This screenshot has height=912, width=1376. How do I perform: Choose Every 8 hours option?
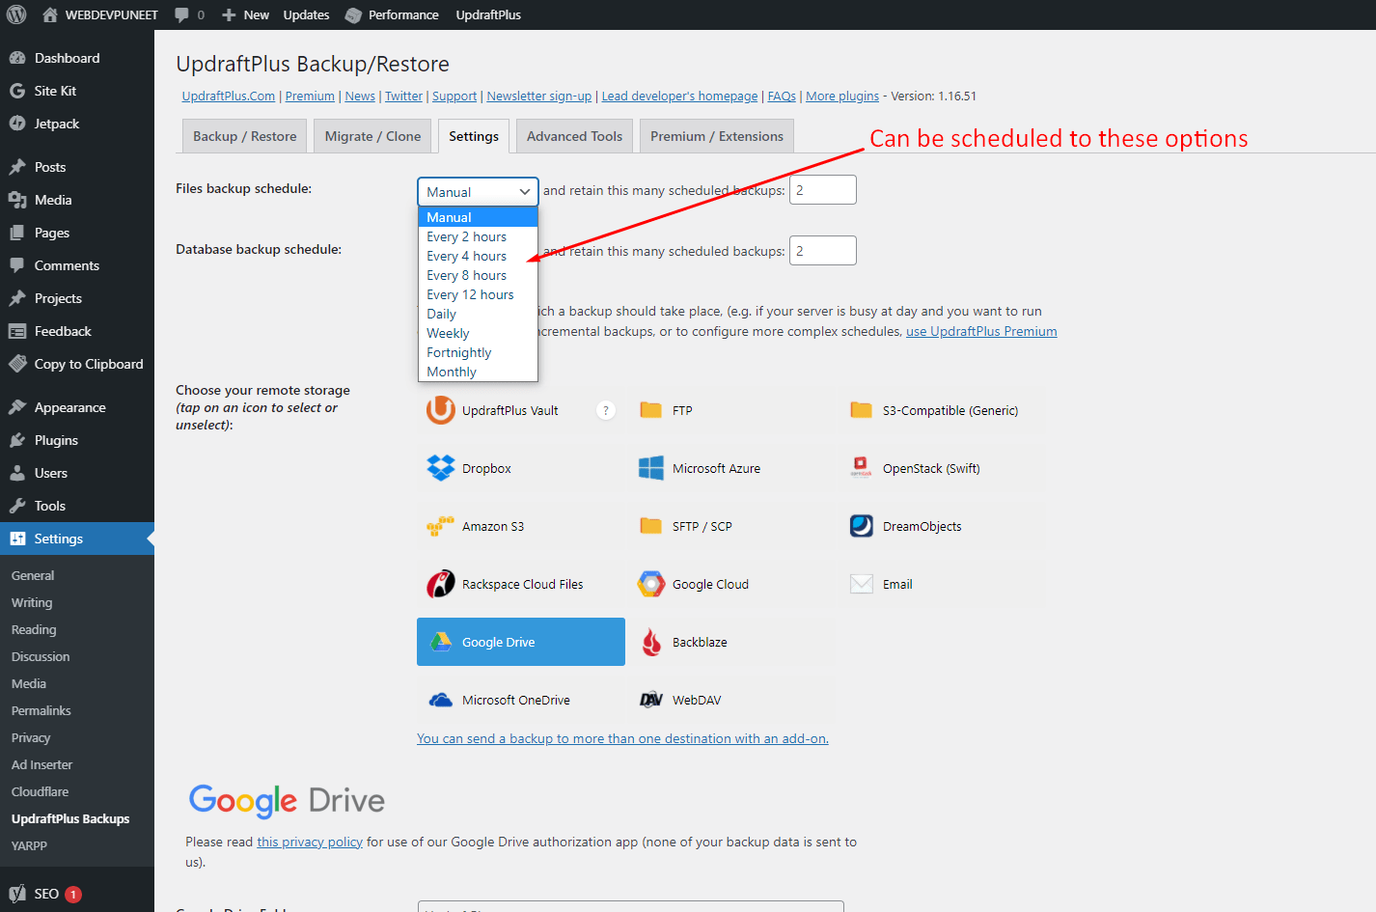coord(478,275)
